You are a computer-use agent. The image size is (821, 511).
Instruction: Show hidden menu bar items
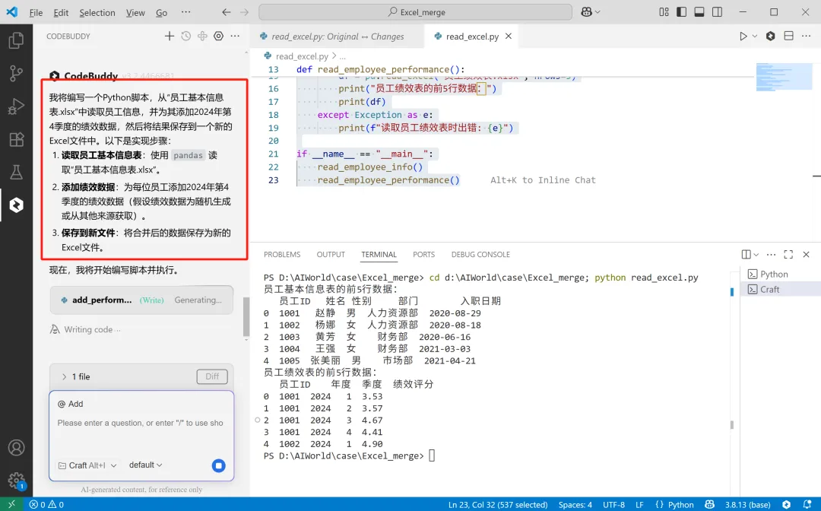(x=186, y=12)
